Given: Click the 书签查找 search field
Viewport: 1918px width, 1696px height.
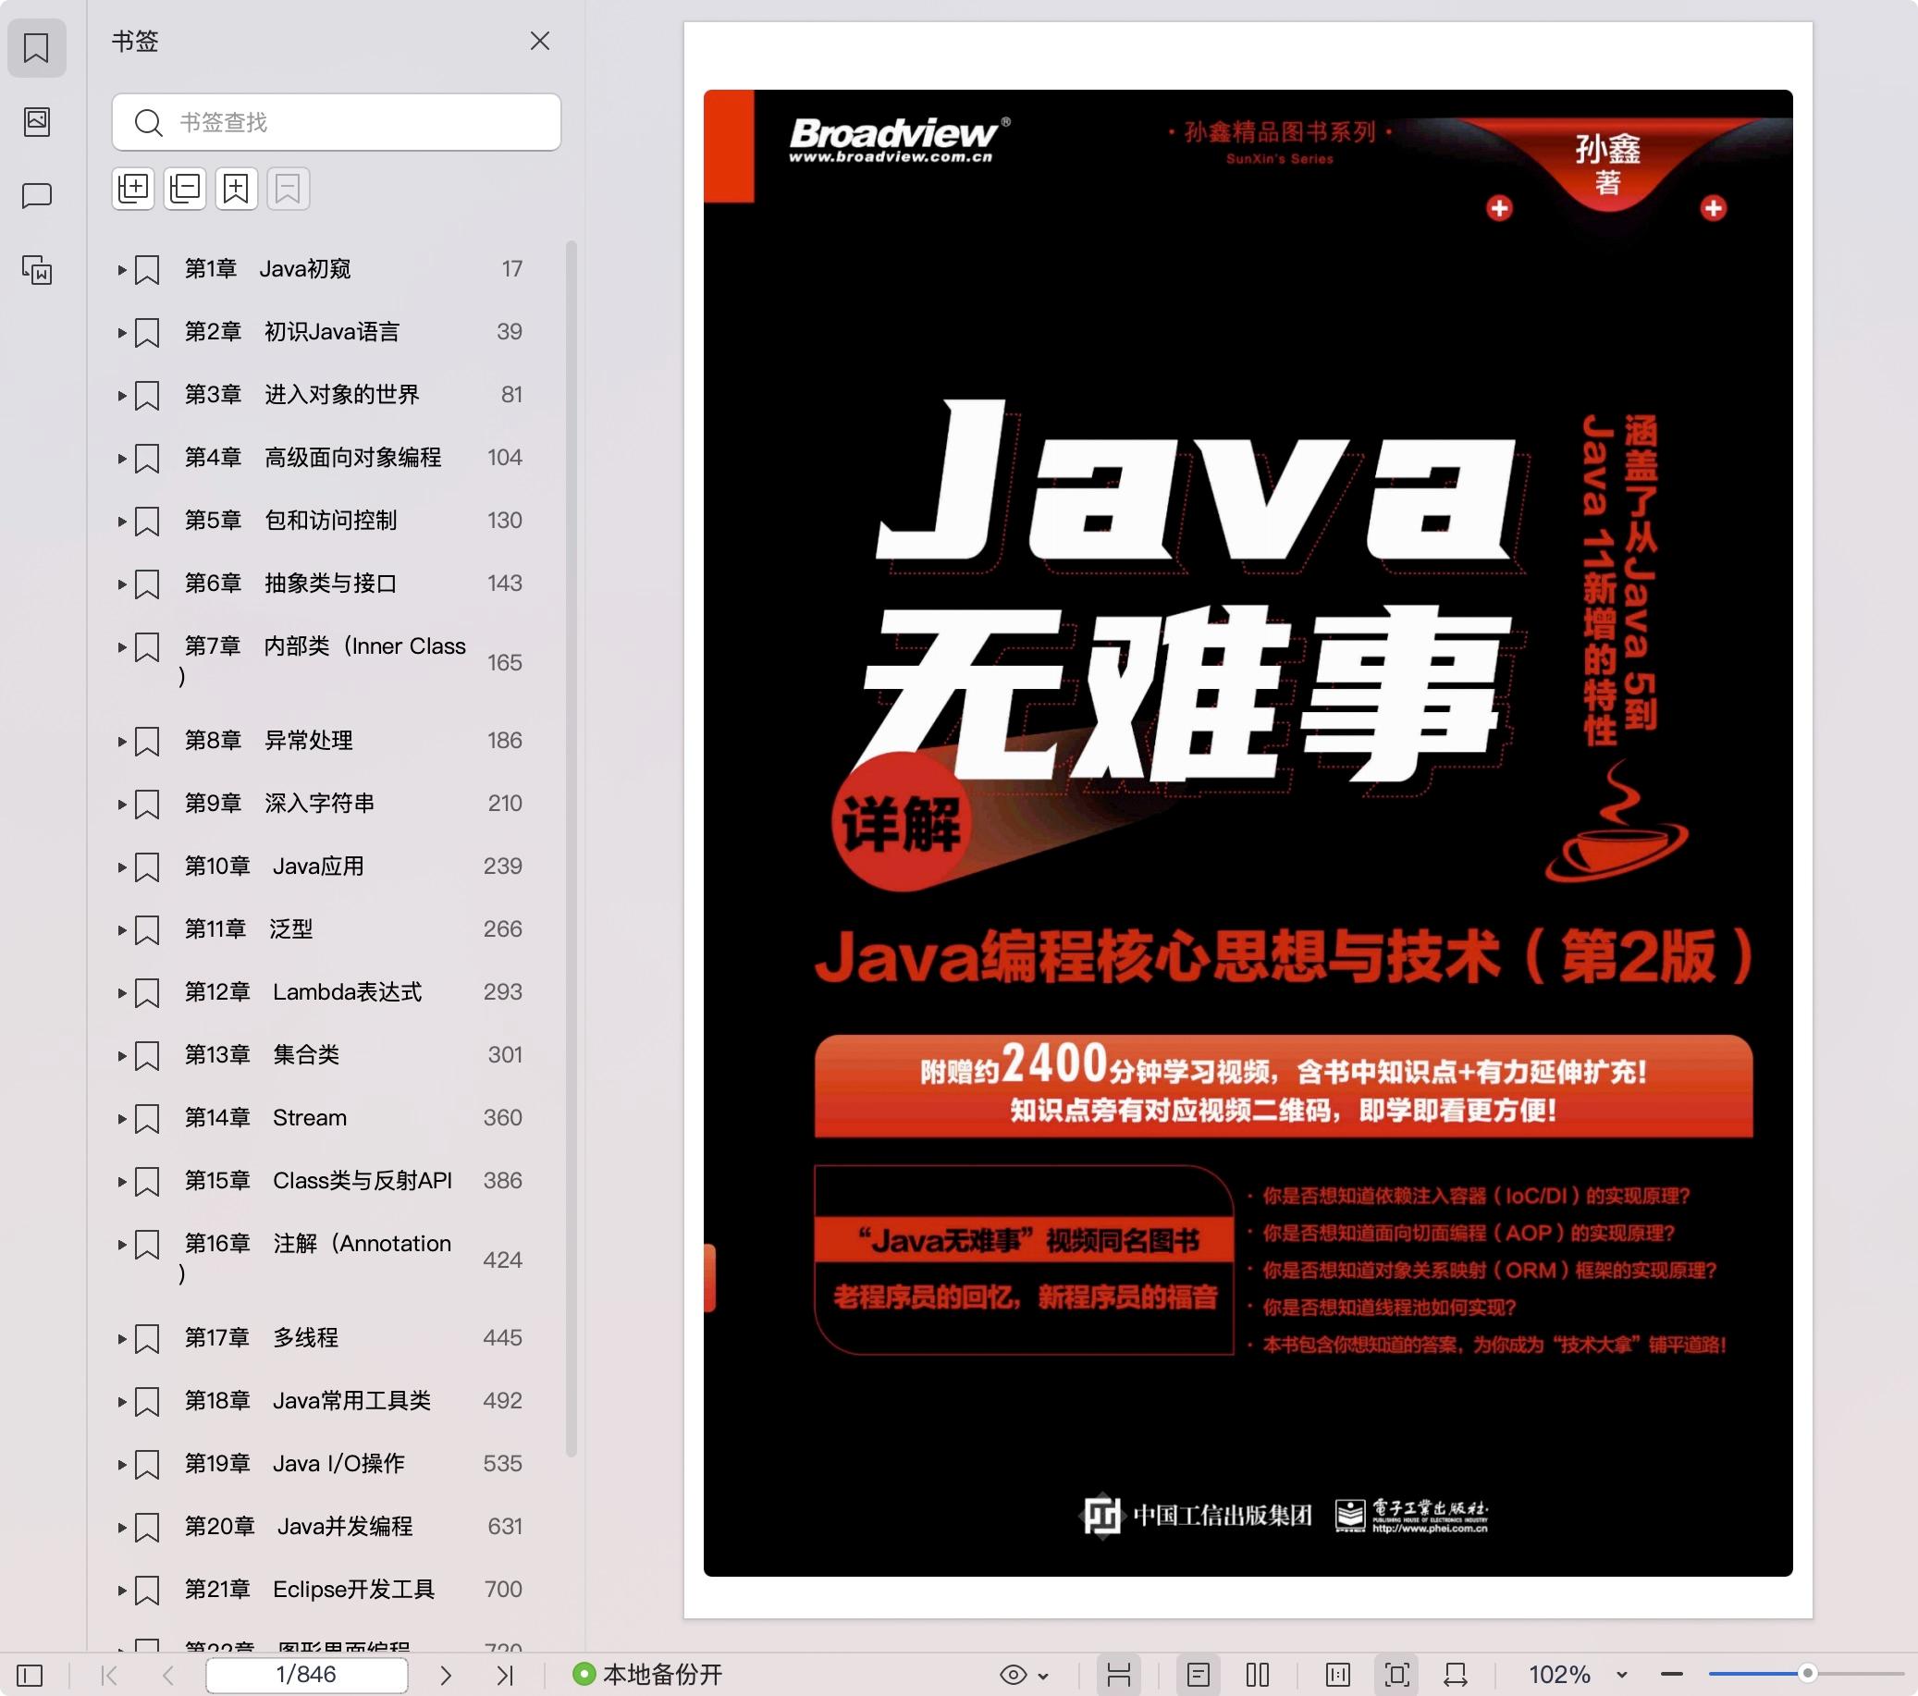Looking at the screenshot, I should [336, 122].
